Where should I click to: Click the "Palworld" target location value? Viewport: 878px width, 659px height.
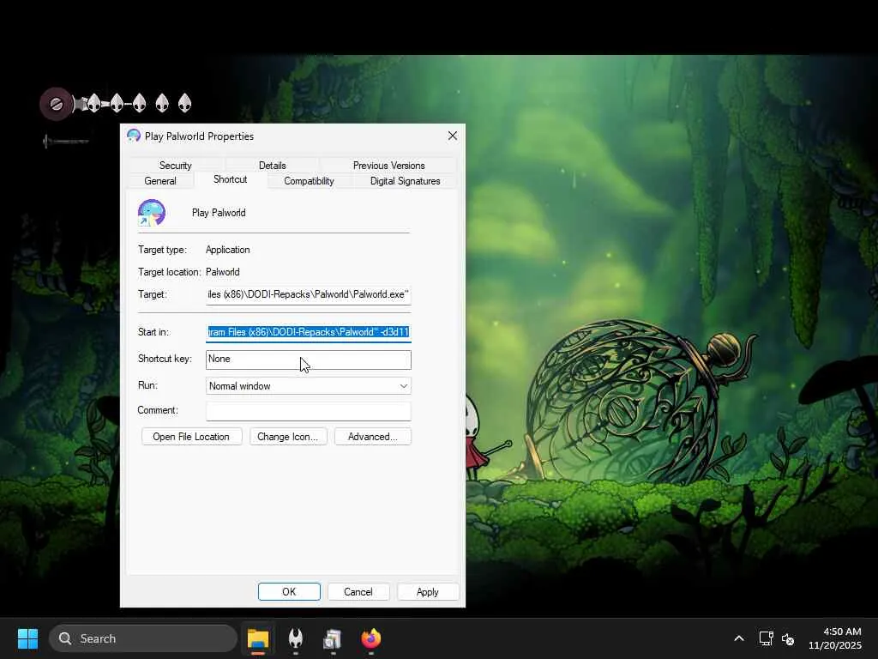[223, 272]
